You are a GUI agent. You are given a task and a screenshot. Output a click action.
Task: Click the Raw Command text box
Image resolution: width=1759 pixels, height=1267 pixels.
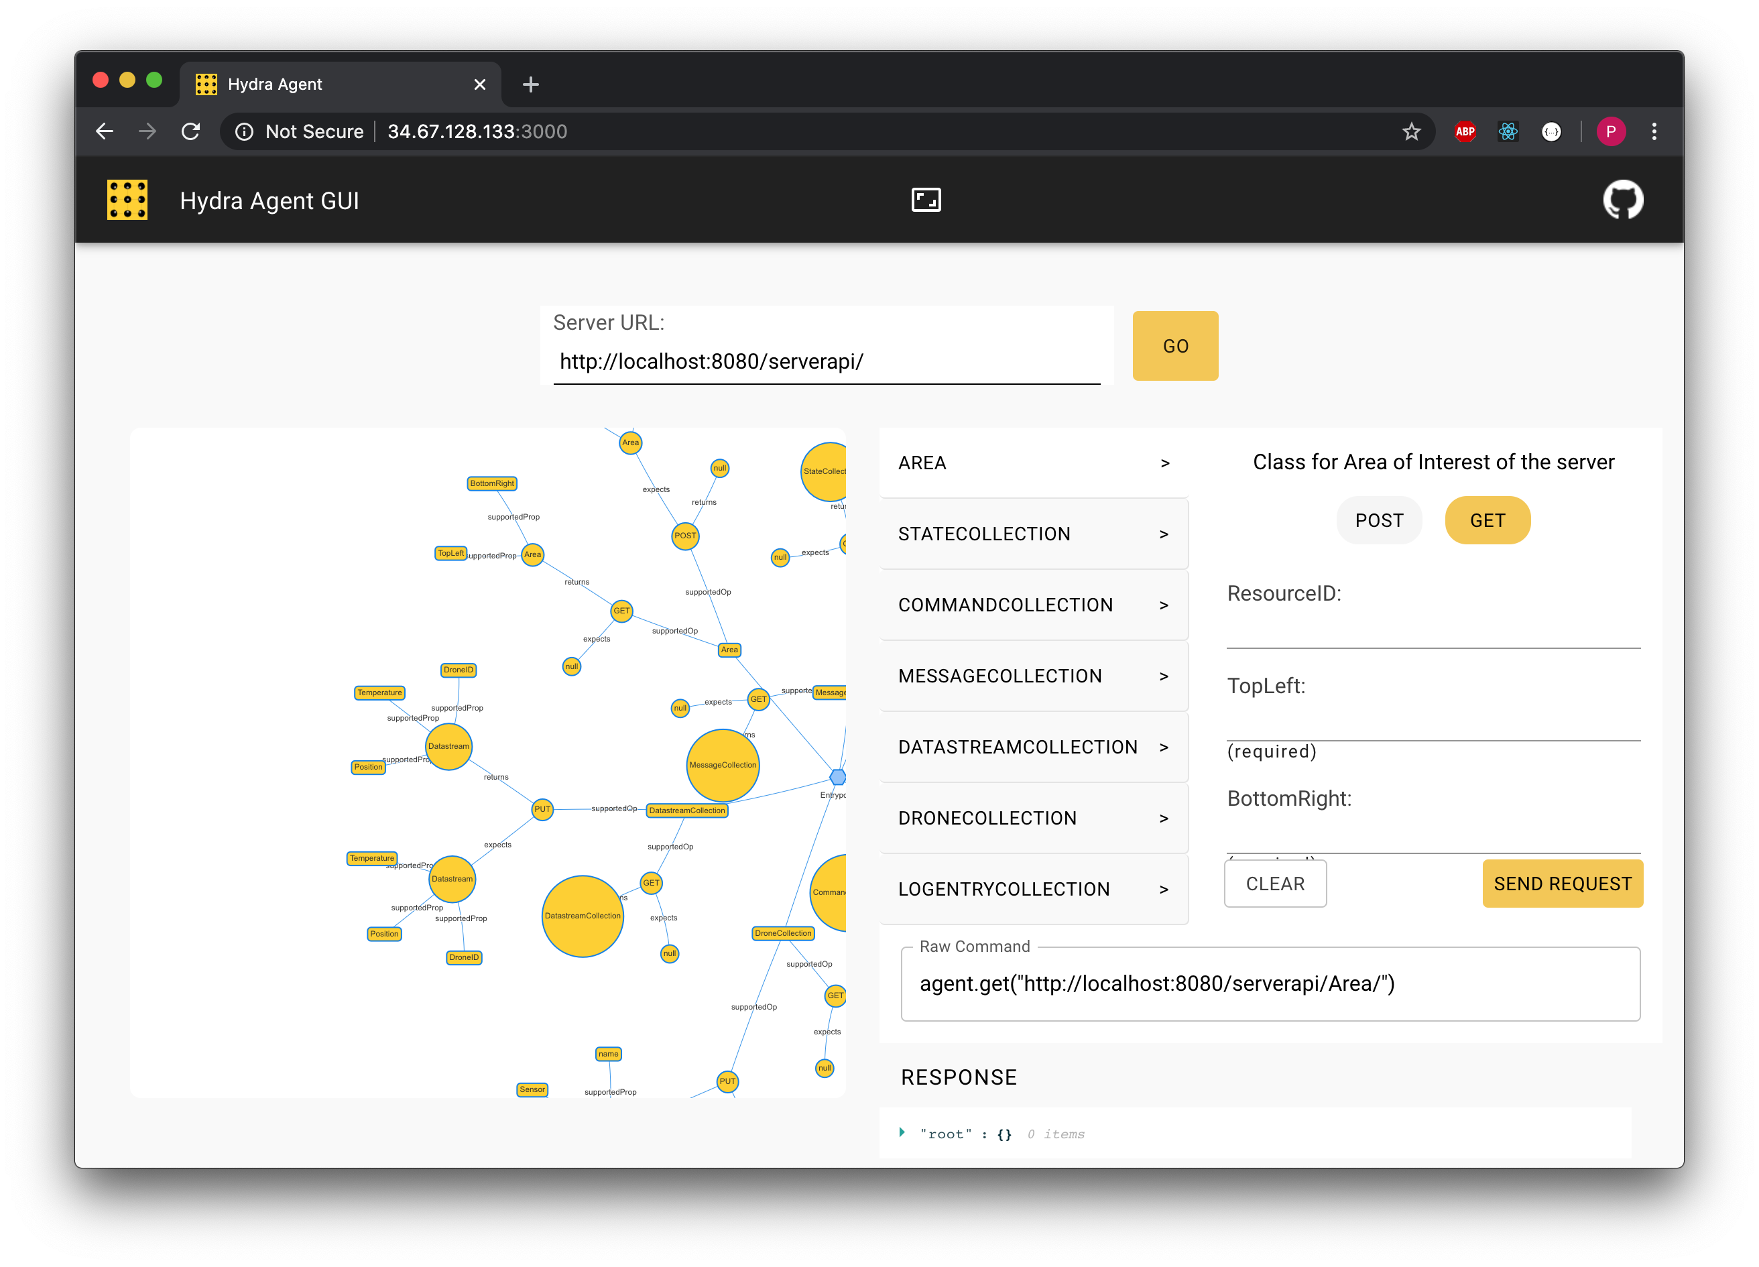pyautogui.click(x=1270, y=984)
